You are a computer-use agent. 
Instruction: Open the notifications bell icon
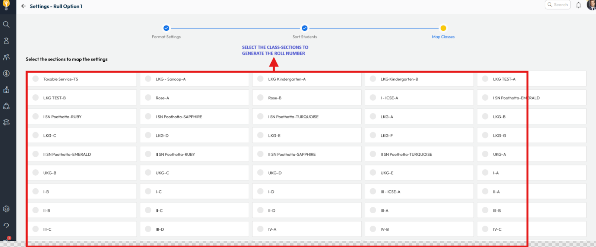(x=578, y=5)
